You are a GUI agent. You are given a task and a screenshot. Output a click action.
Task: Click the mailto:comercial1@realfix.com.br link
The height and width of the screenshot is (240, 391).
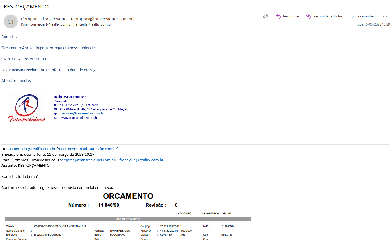tap(87, 149)
